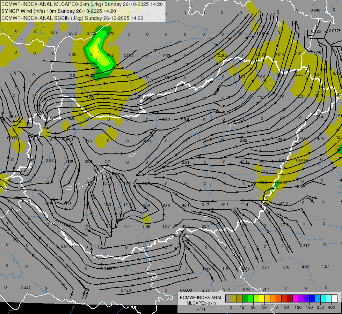This screenshot has width=342, height=314.
Task: Click the map value 0.0146
Action: coord(302,160)
